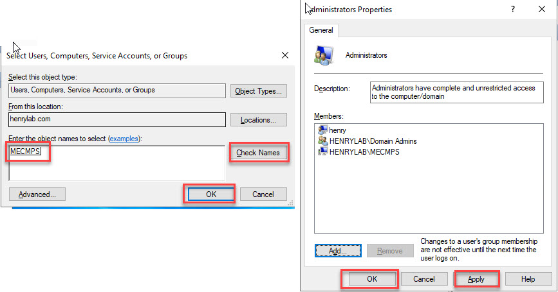The height and width of the screenshot is (292, 558).
Task: Cancel the Select Users dialog
Action: pyautogui.click(x=263, y=194)
